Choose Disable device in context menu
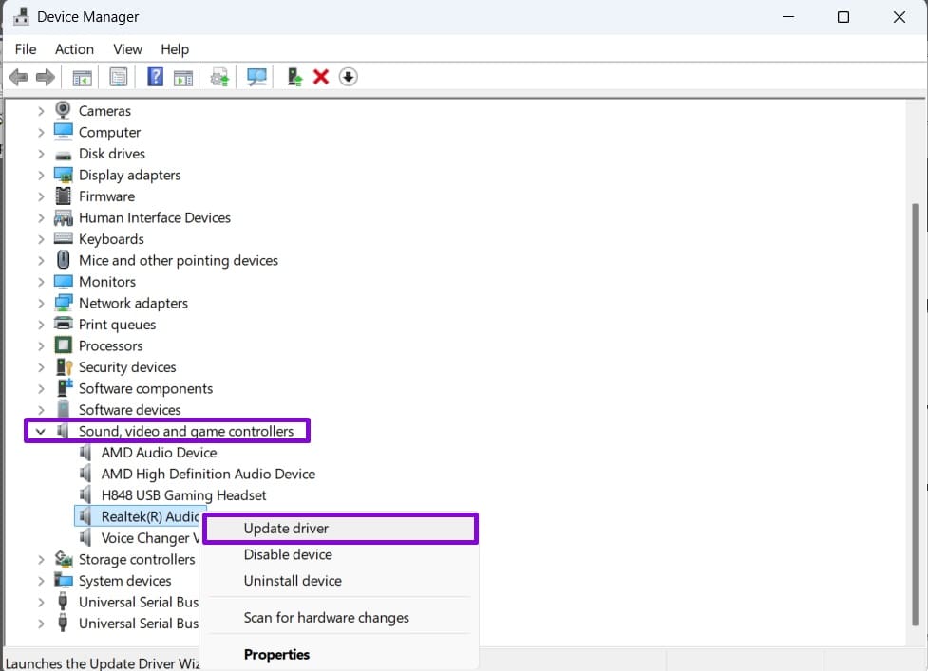This screenshot has height=671, width=928. tap(340, 554)
